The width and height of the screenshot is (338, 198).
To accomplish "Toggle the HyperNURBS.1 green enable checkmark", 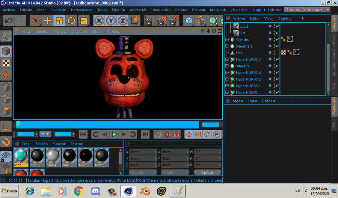I will (278, 86).
